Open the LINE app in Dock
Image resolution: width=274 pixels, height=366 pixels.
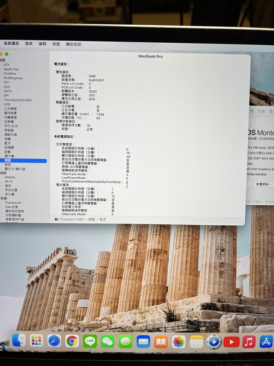coord(90,341)
